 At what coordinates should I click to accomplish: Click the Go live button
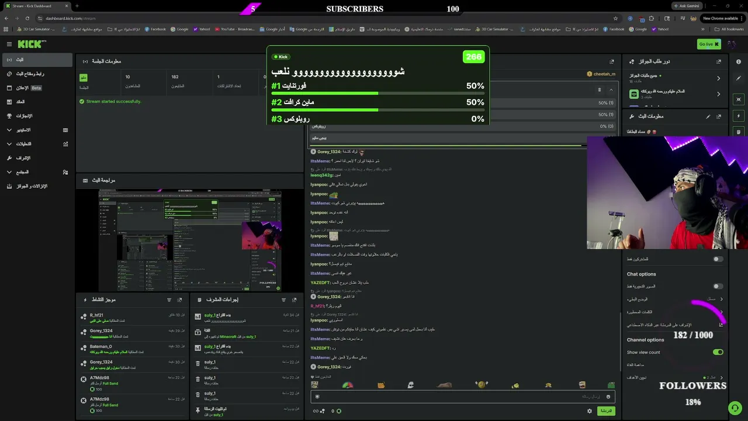[x=709, y=44]
